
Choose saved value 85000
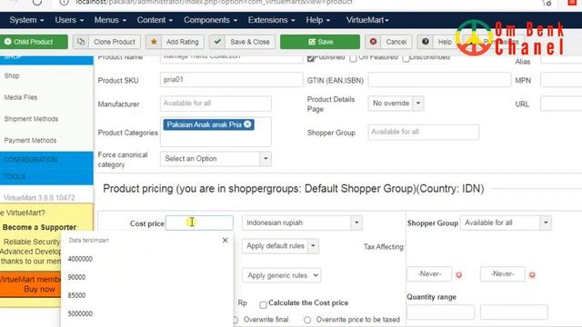coord(76,295)
